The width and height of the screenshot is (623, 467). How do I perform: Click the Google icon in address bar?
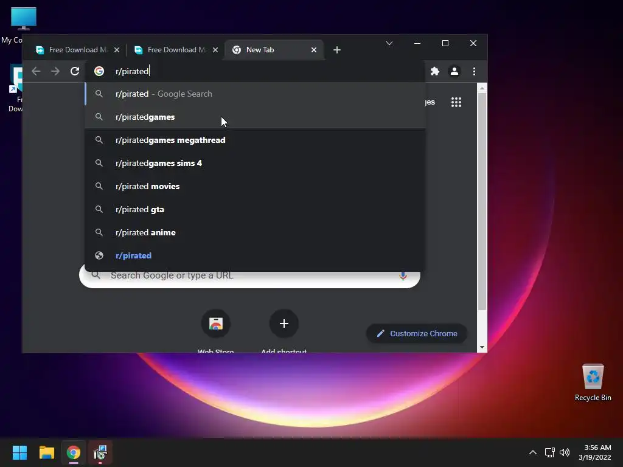pyautogui.click(x=99, y=71)
